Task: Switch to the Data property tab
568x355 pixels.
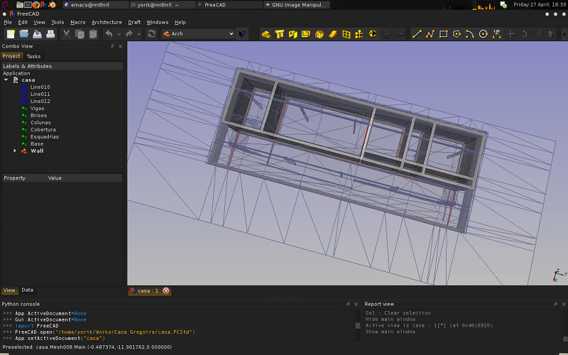Action: [27, 290]
